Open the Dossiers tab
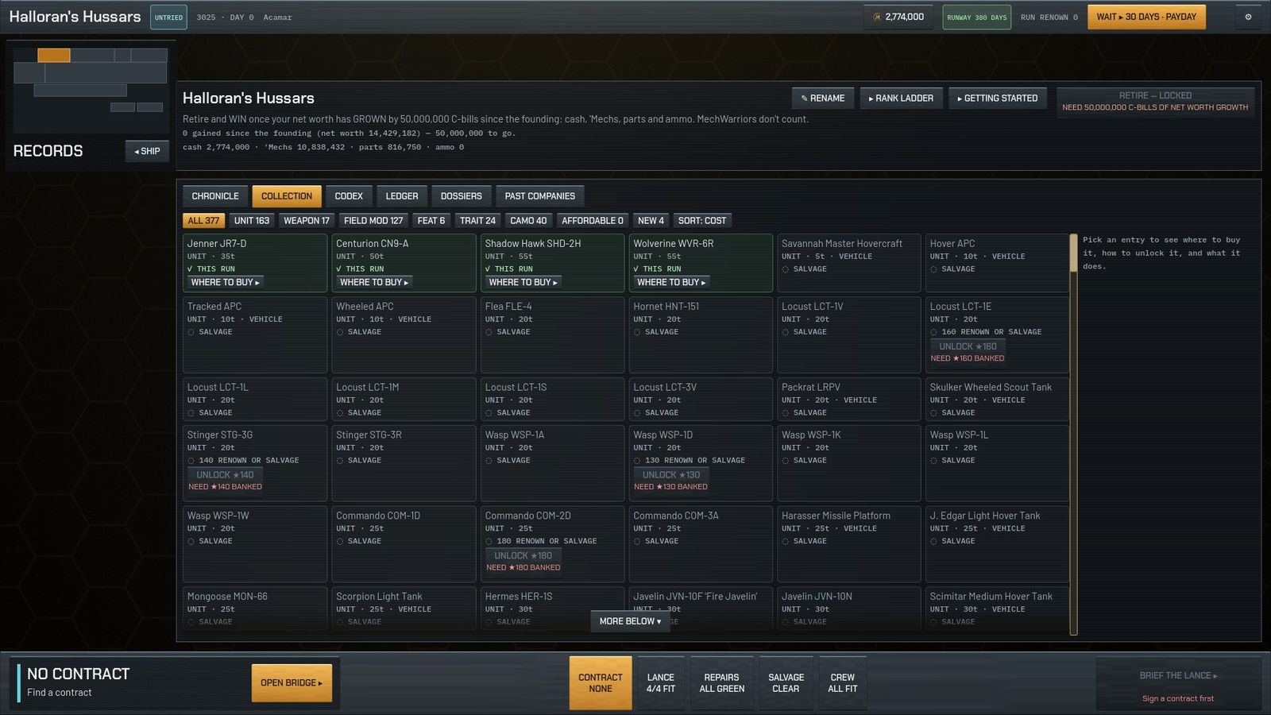The width and height of the screenshot is (1271, 715). coord(462,196)
